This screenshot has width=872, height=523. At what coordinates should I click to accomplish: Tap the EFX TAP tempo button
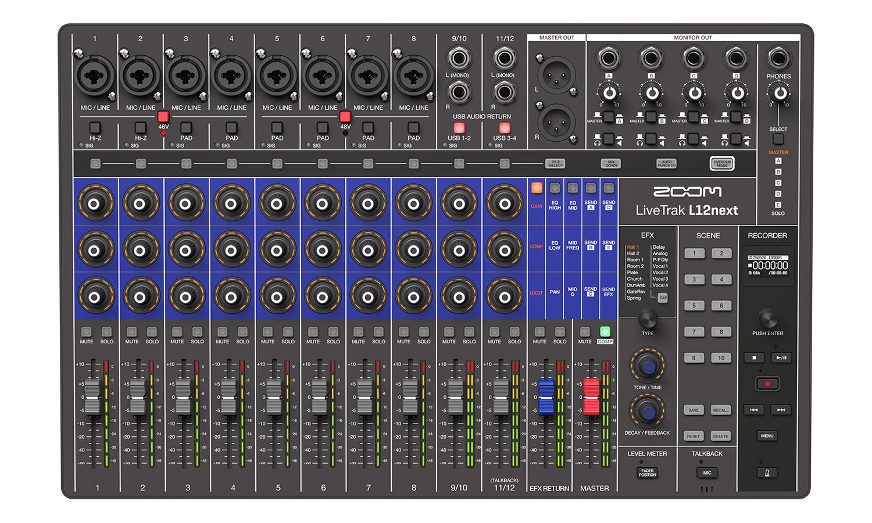click(x=663, y=298)
